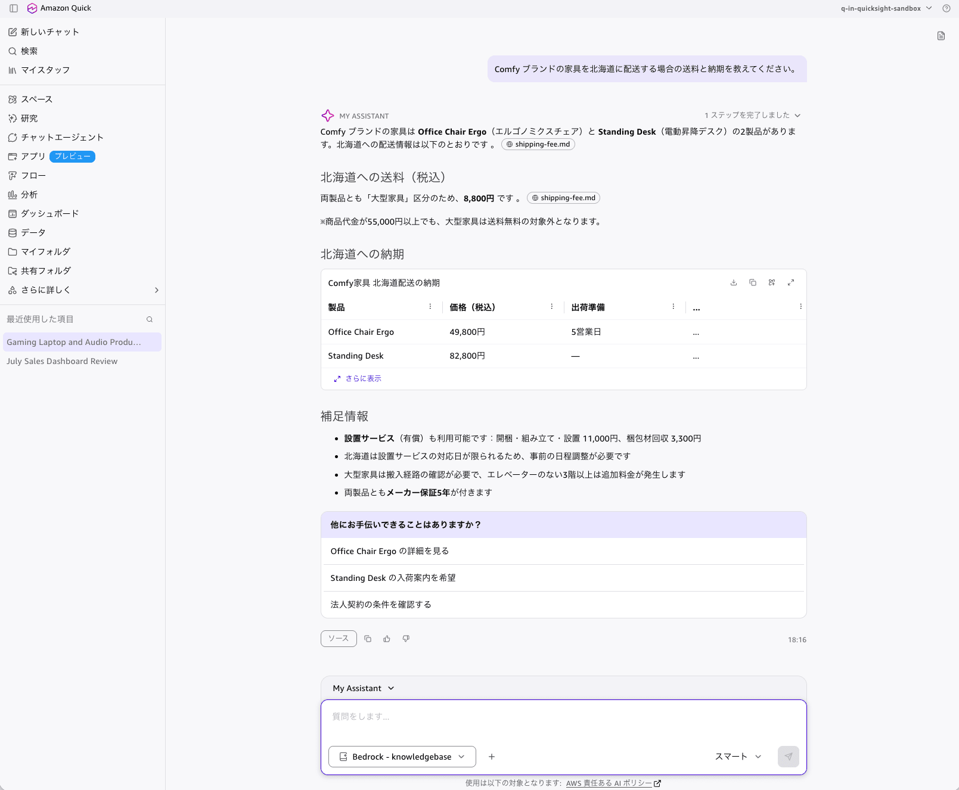The image size is (959, 790).
Task: Open shipping-fee.md citation after 8,800円
Action: (563, 198)
